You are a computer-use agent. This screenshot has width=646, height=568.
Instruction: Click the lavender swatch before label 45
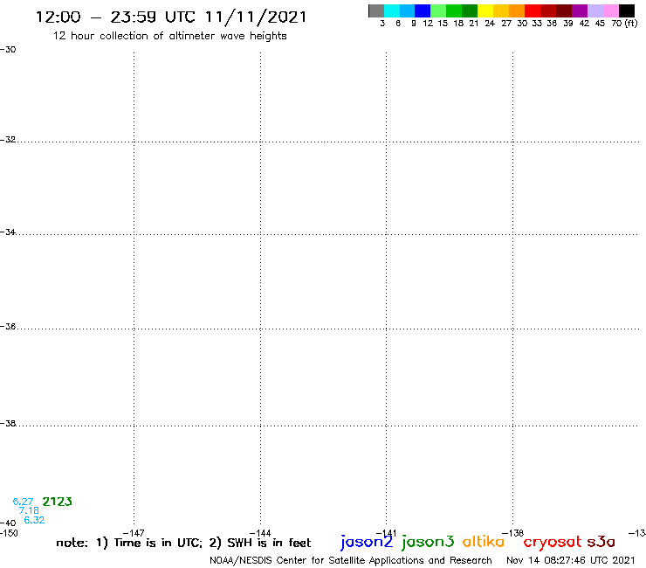(x=595, y=10)
